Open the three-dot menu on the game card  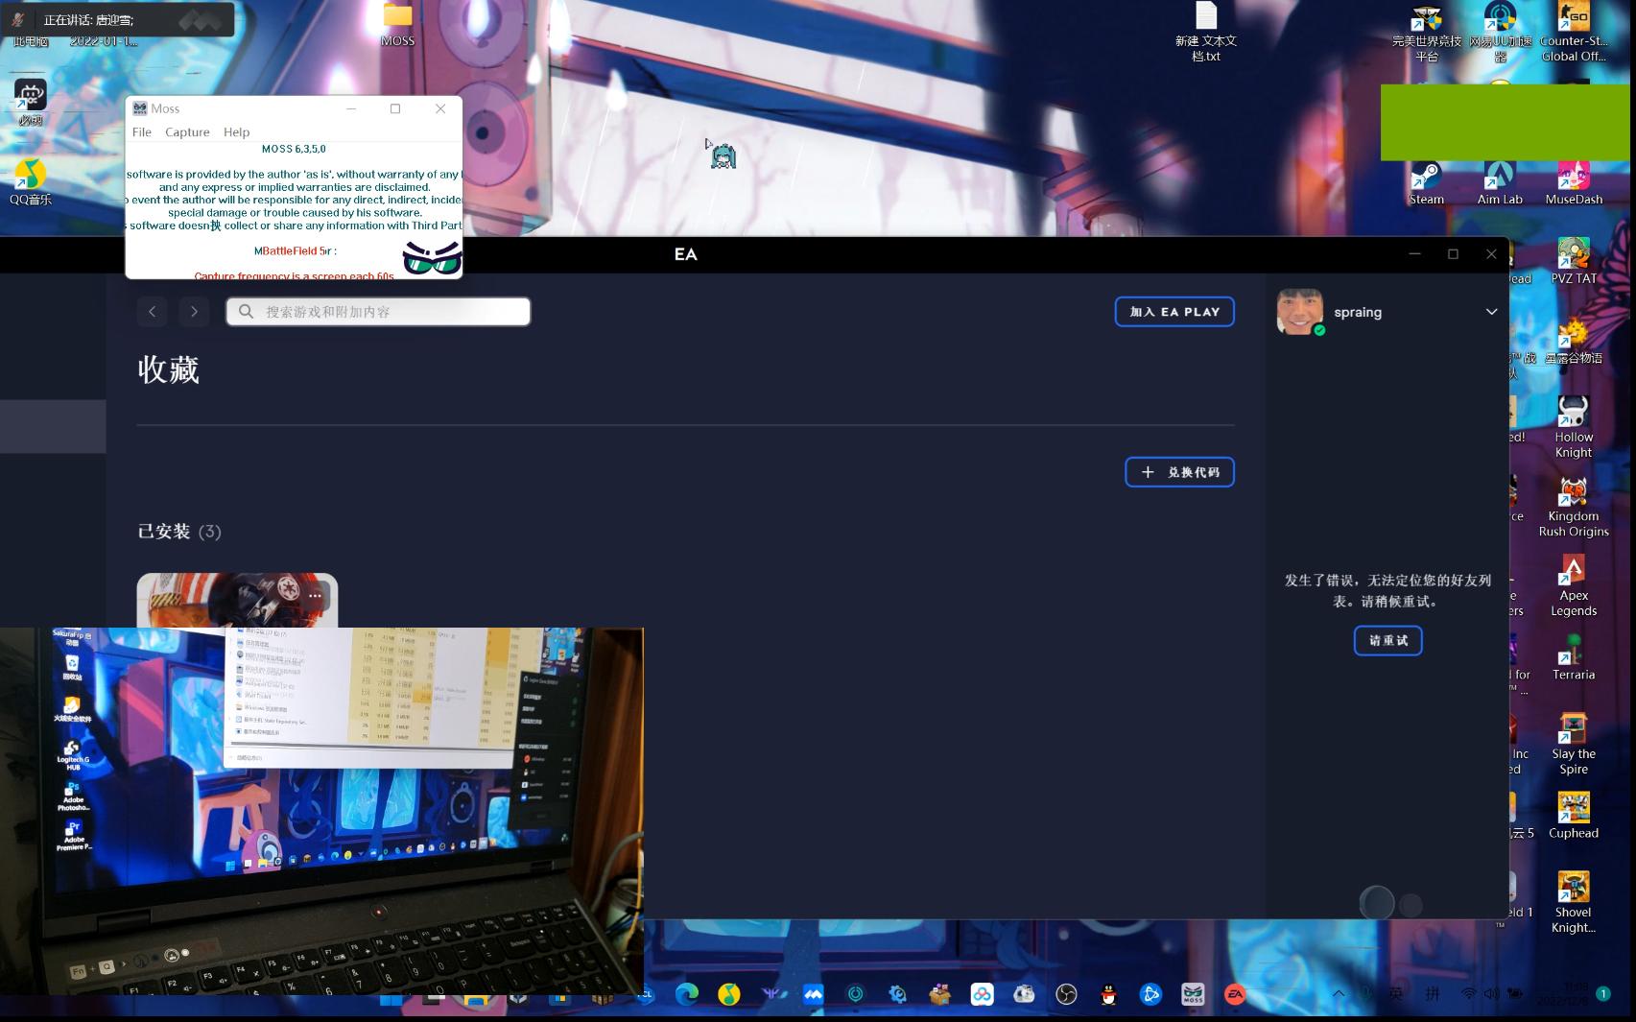[x=315, y=596]
